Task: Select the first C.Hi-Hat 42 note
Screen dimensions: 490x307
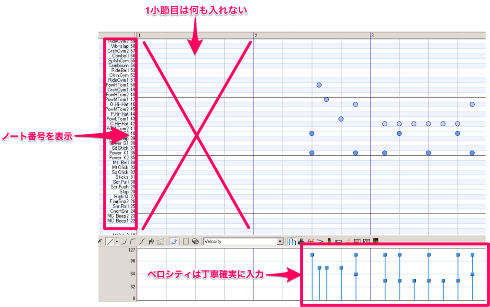Action: 385,124
